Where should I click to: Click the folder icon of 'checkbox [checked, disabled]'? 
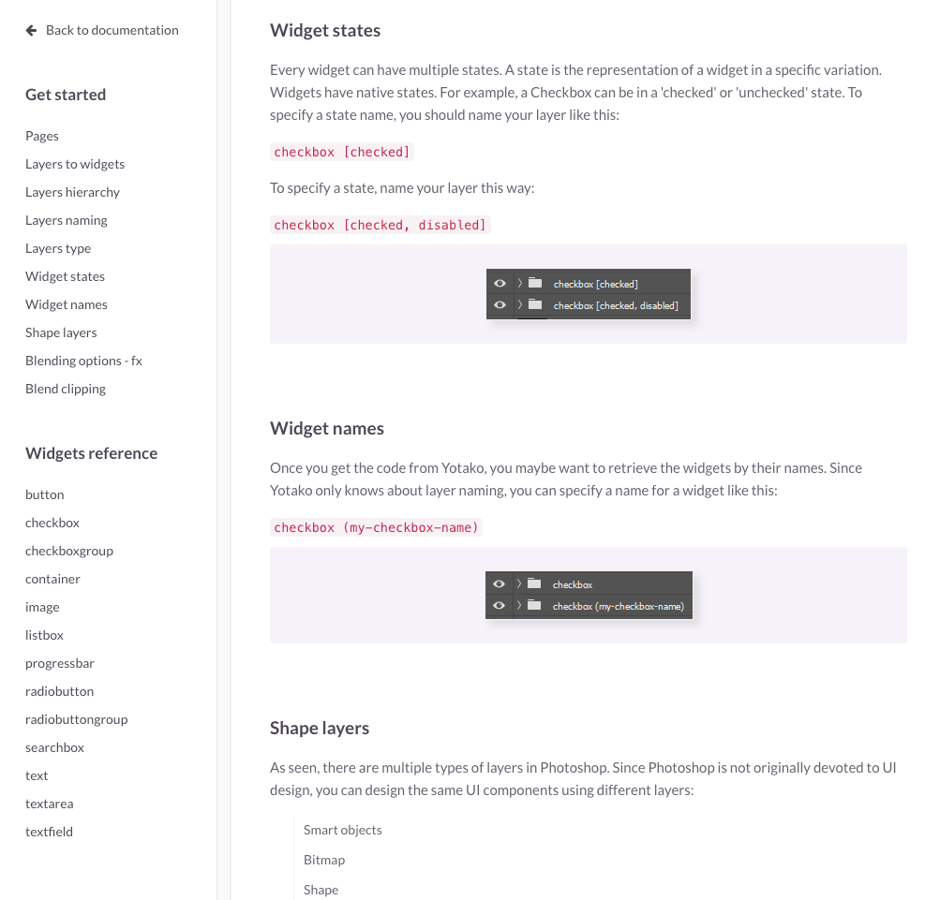535,304
